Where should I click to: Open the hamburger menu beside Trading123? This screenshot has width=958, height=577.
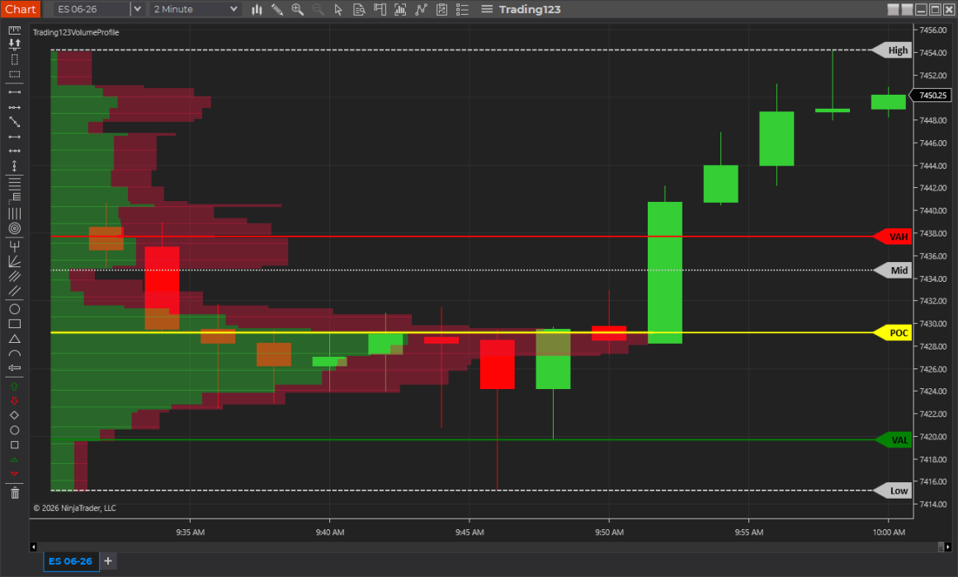487,9
